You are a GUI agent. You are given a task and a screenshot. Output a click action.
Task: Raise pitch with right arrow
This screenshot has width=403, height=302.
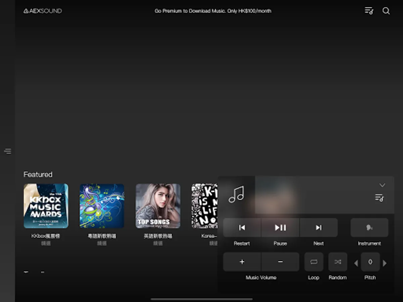point(385,263)
